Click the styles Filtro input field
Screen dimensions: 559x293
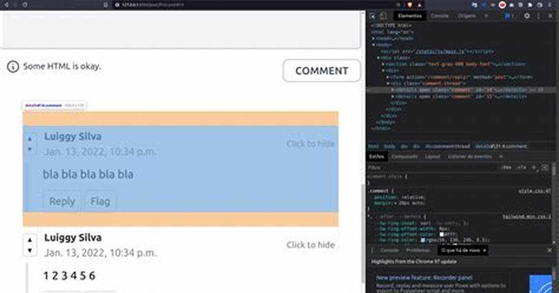click(431, 167)
